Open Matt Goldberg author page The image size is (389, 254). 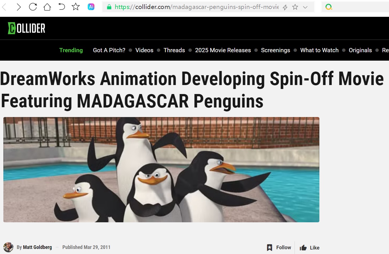point(37,247)
